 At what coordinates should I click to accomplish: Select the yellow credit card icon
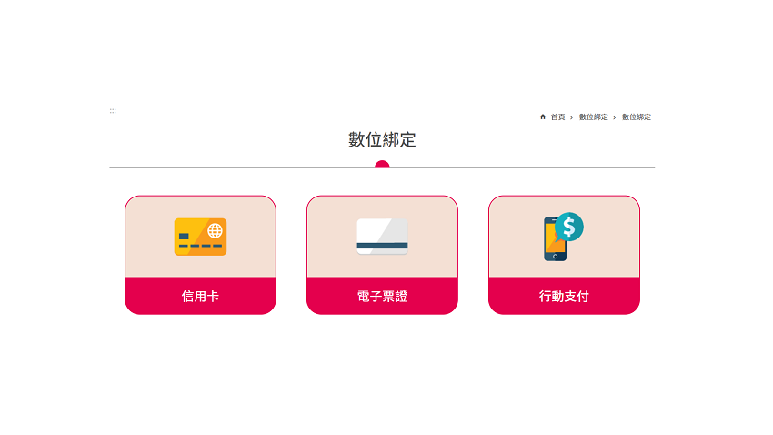(x=200, y=237)
